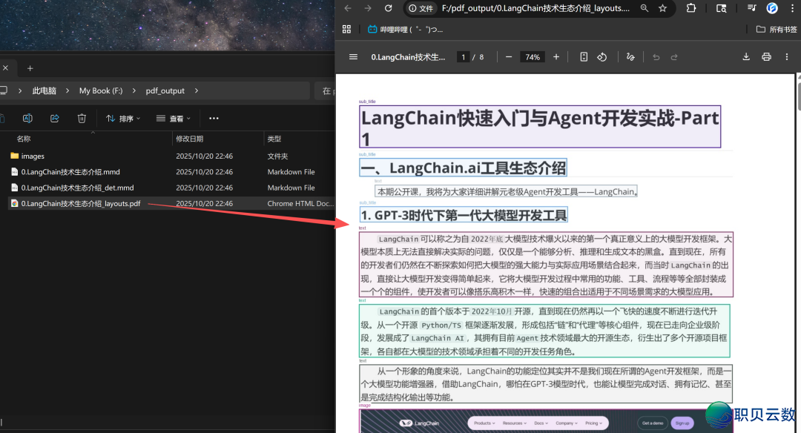Switch to the 哔哩哔哩 browser tab
The image size is (801, 433).
(408, 28)
